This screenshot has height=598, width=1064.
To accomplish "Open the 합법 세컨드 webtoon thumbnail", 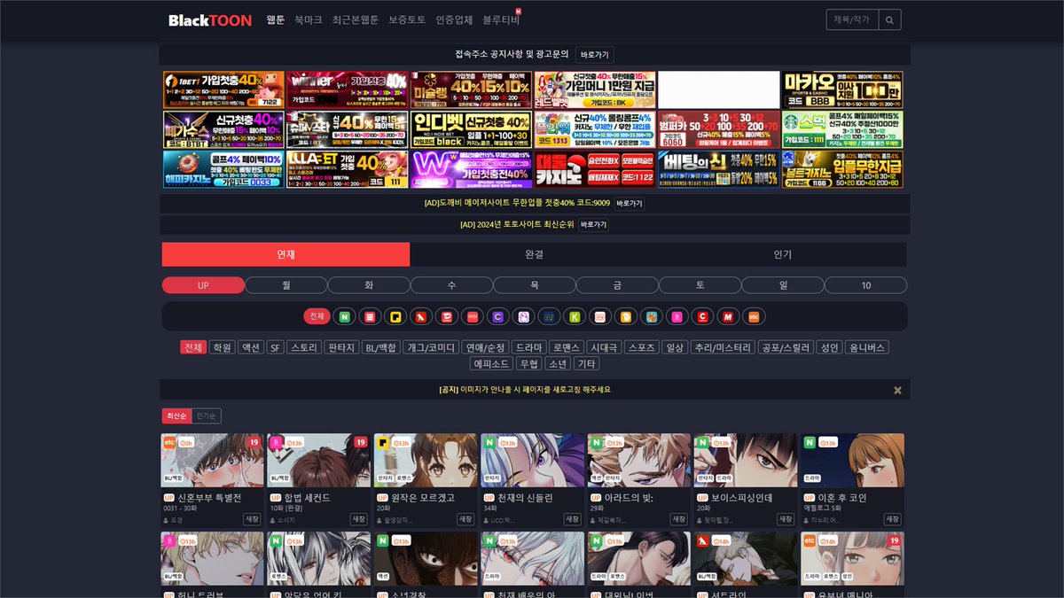I will tap(319, 460).
